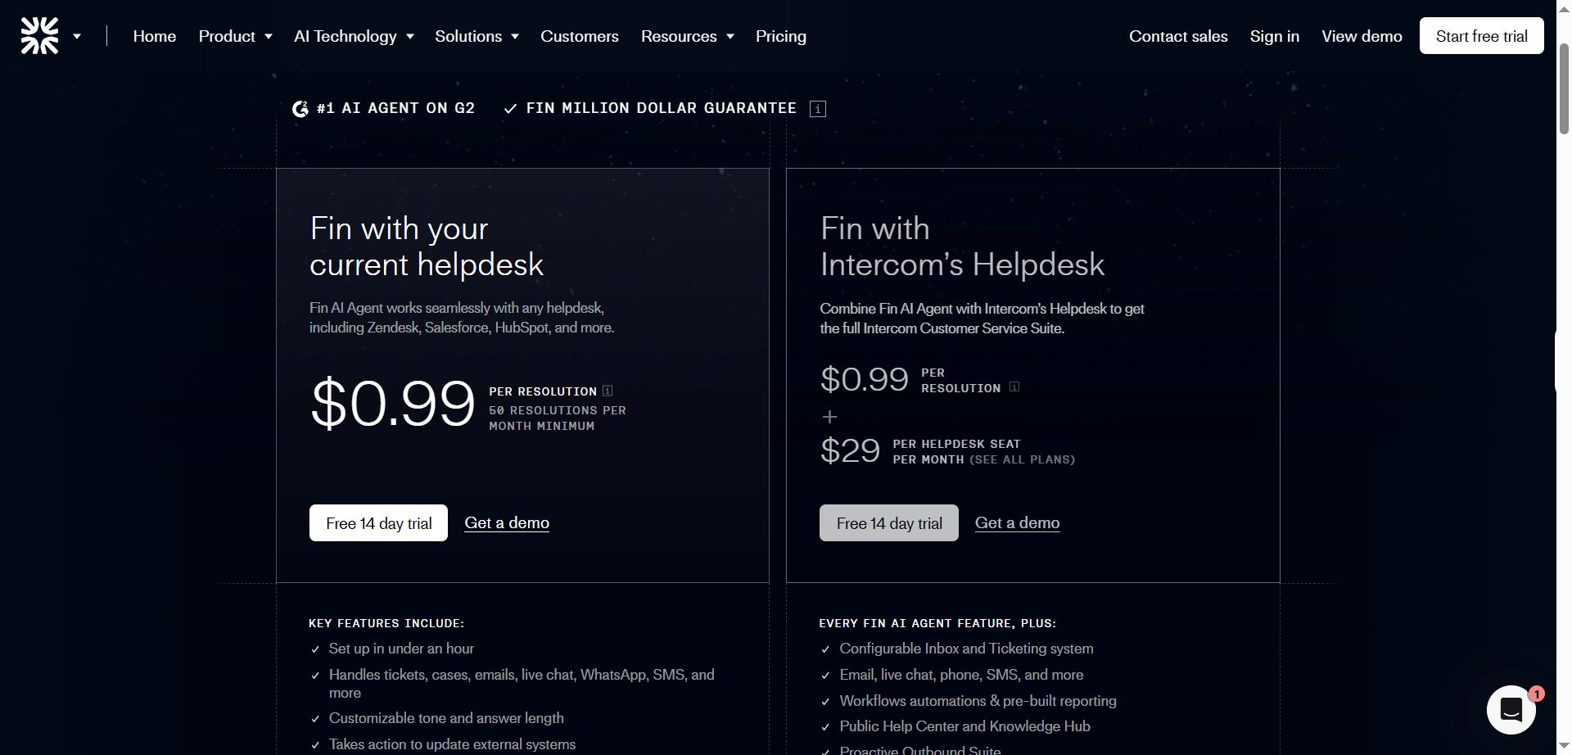
Task: Navigate to the Pricing page
Action: point(781,36)
